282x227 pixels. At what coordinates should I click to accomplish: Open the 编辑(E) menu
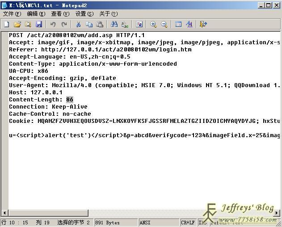click(36, 14)
